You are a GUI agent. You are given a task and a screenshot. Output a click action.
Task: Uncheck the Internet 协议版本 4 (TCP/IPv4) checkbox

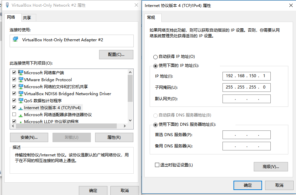14,107
